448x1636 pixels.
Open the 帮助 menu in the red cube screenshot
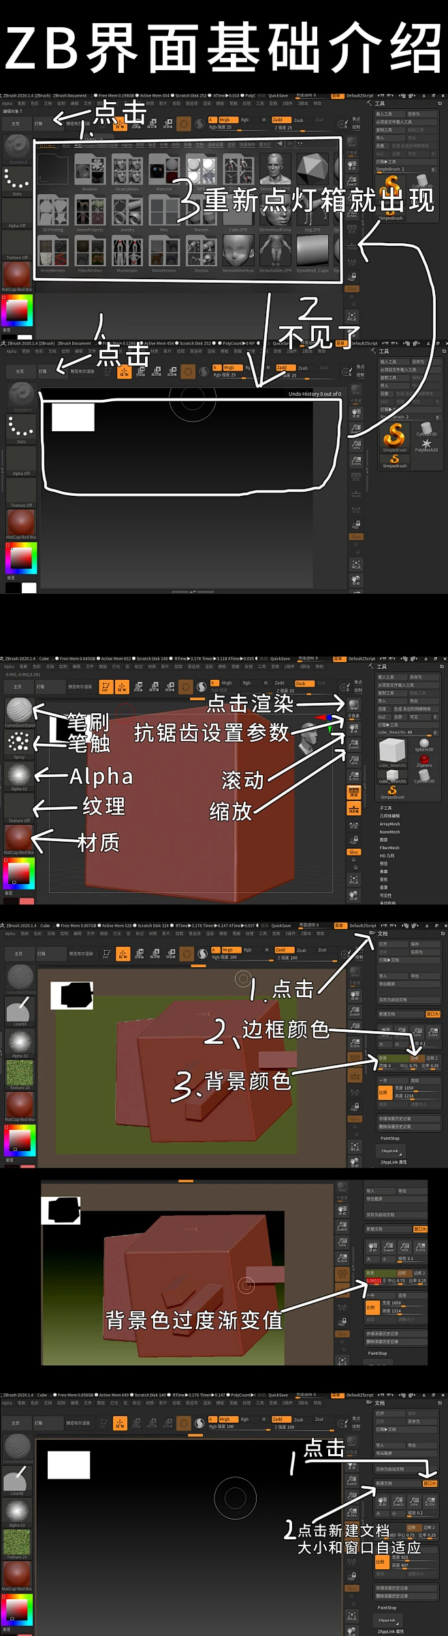[x=320, y=667]
